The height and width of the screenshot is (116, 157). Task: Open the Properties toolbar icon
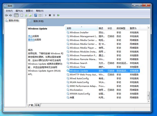click(22, 15)
